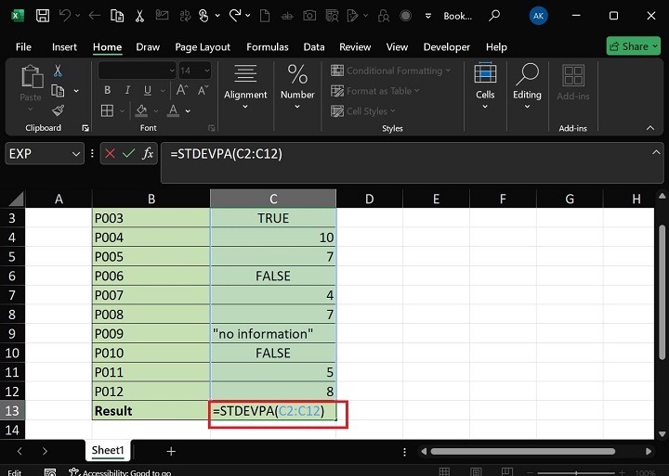The image size is (669, 476).
Task: Toggle Bold formatting button
Action: click(108, 91)
